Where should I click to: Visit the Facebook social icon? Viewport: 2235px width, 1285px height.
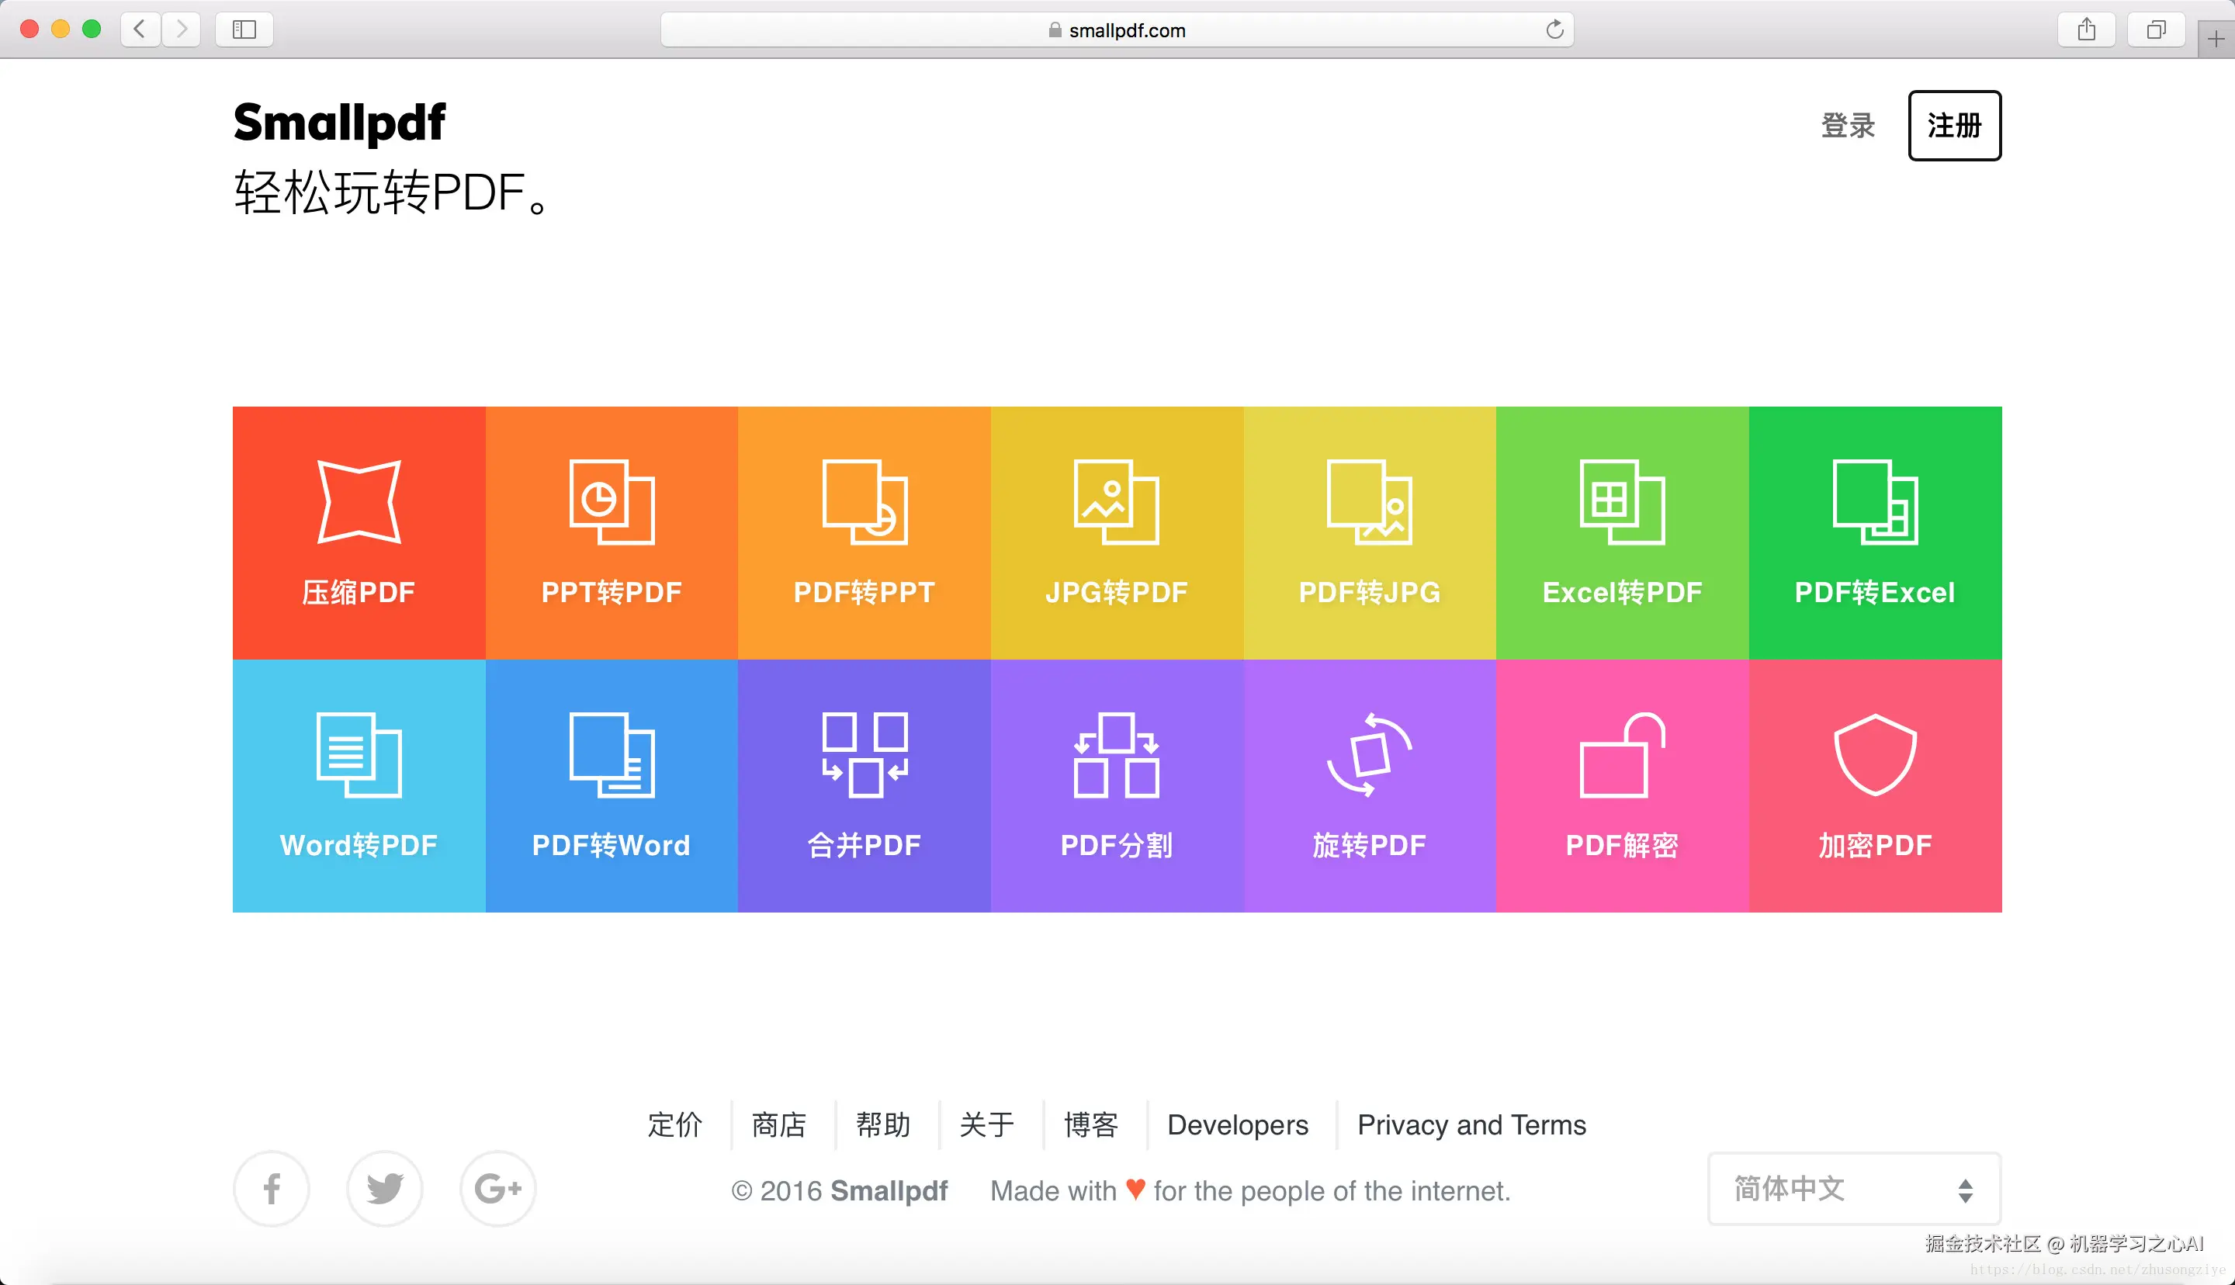271,1189
